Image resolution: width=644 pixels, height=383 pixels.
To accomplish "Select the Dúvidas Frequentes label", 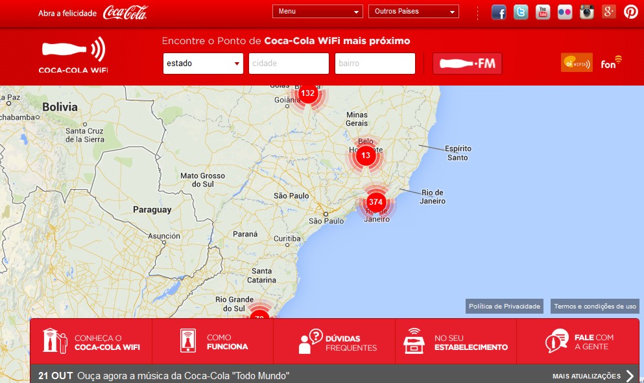I will [x=351, y=343].
